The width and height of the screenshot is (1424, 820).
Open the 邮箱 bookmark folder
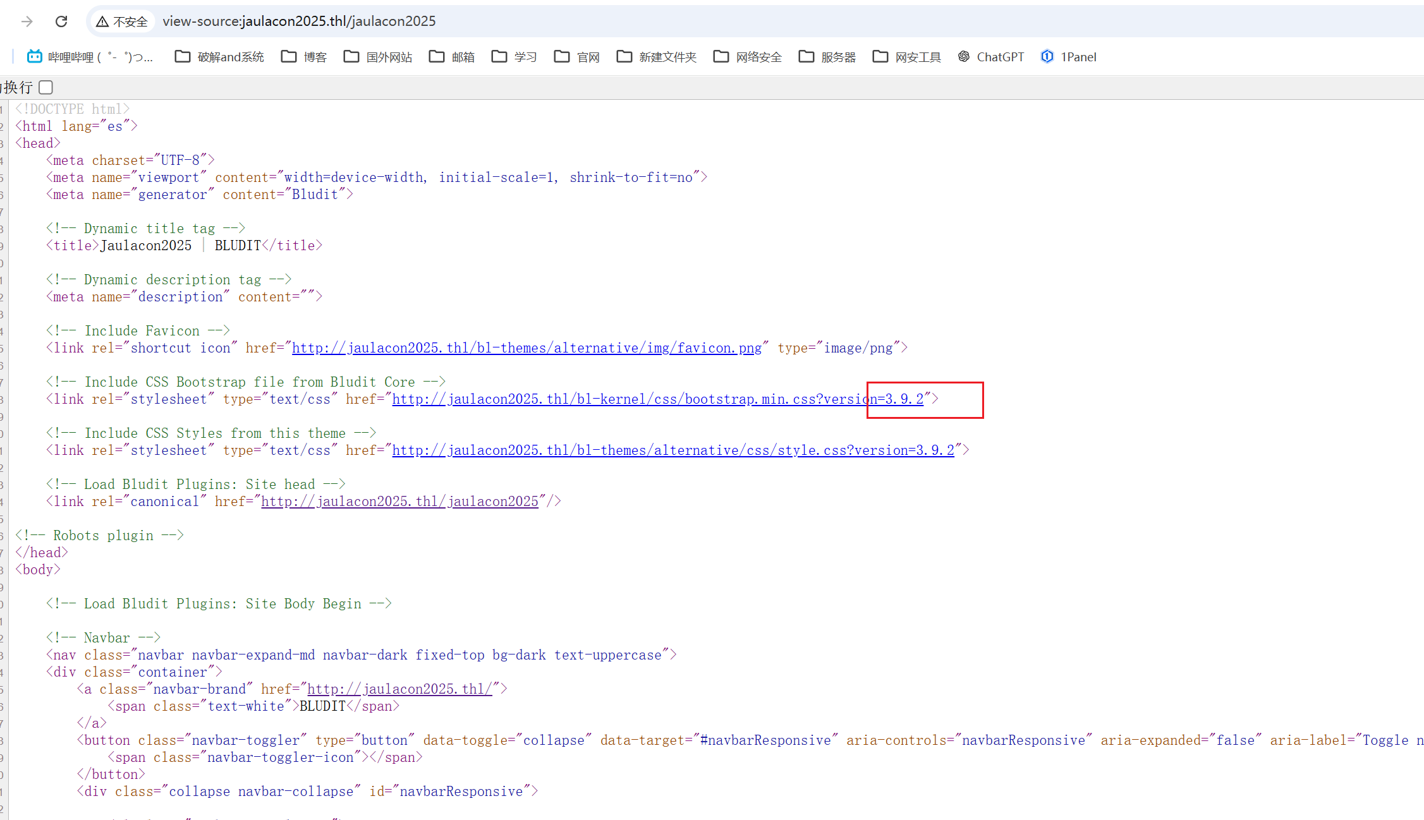pos(452,57)
